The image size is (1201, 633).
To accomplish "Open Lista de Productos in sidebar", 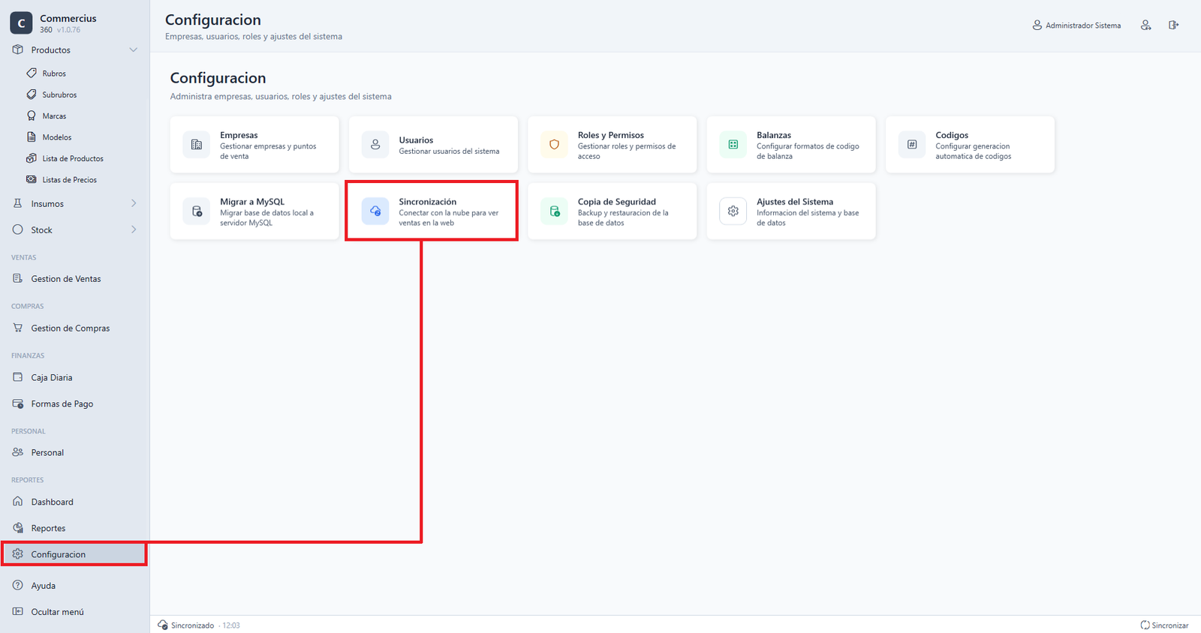I will (65, 159).
